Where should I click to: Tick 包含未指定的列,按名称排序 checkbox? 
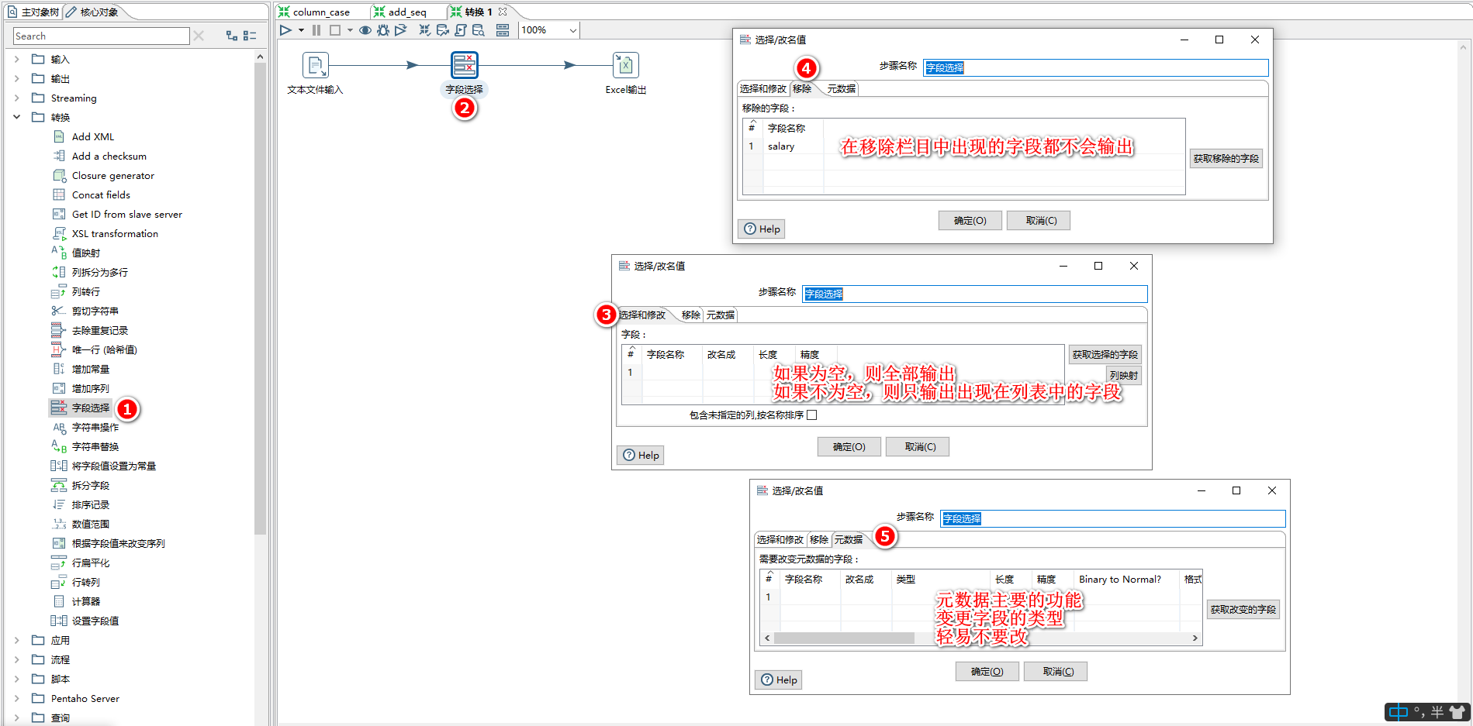point(812,415)
